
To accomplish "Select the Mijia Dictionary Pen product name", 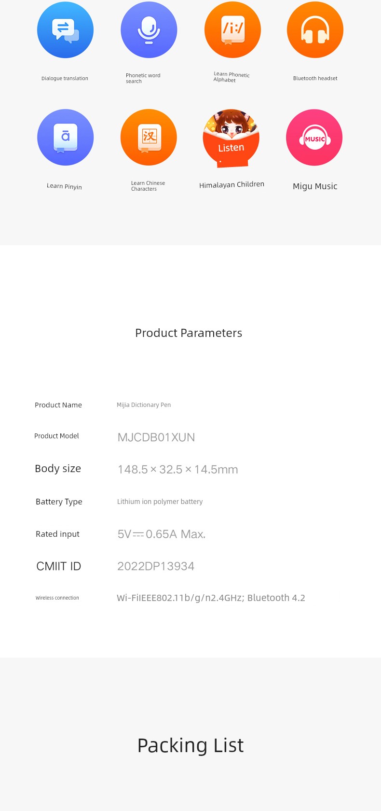I will [144, 405].
